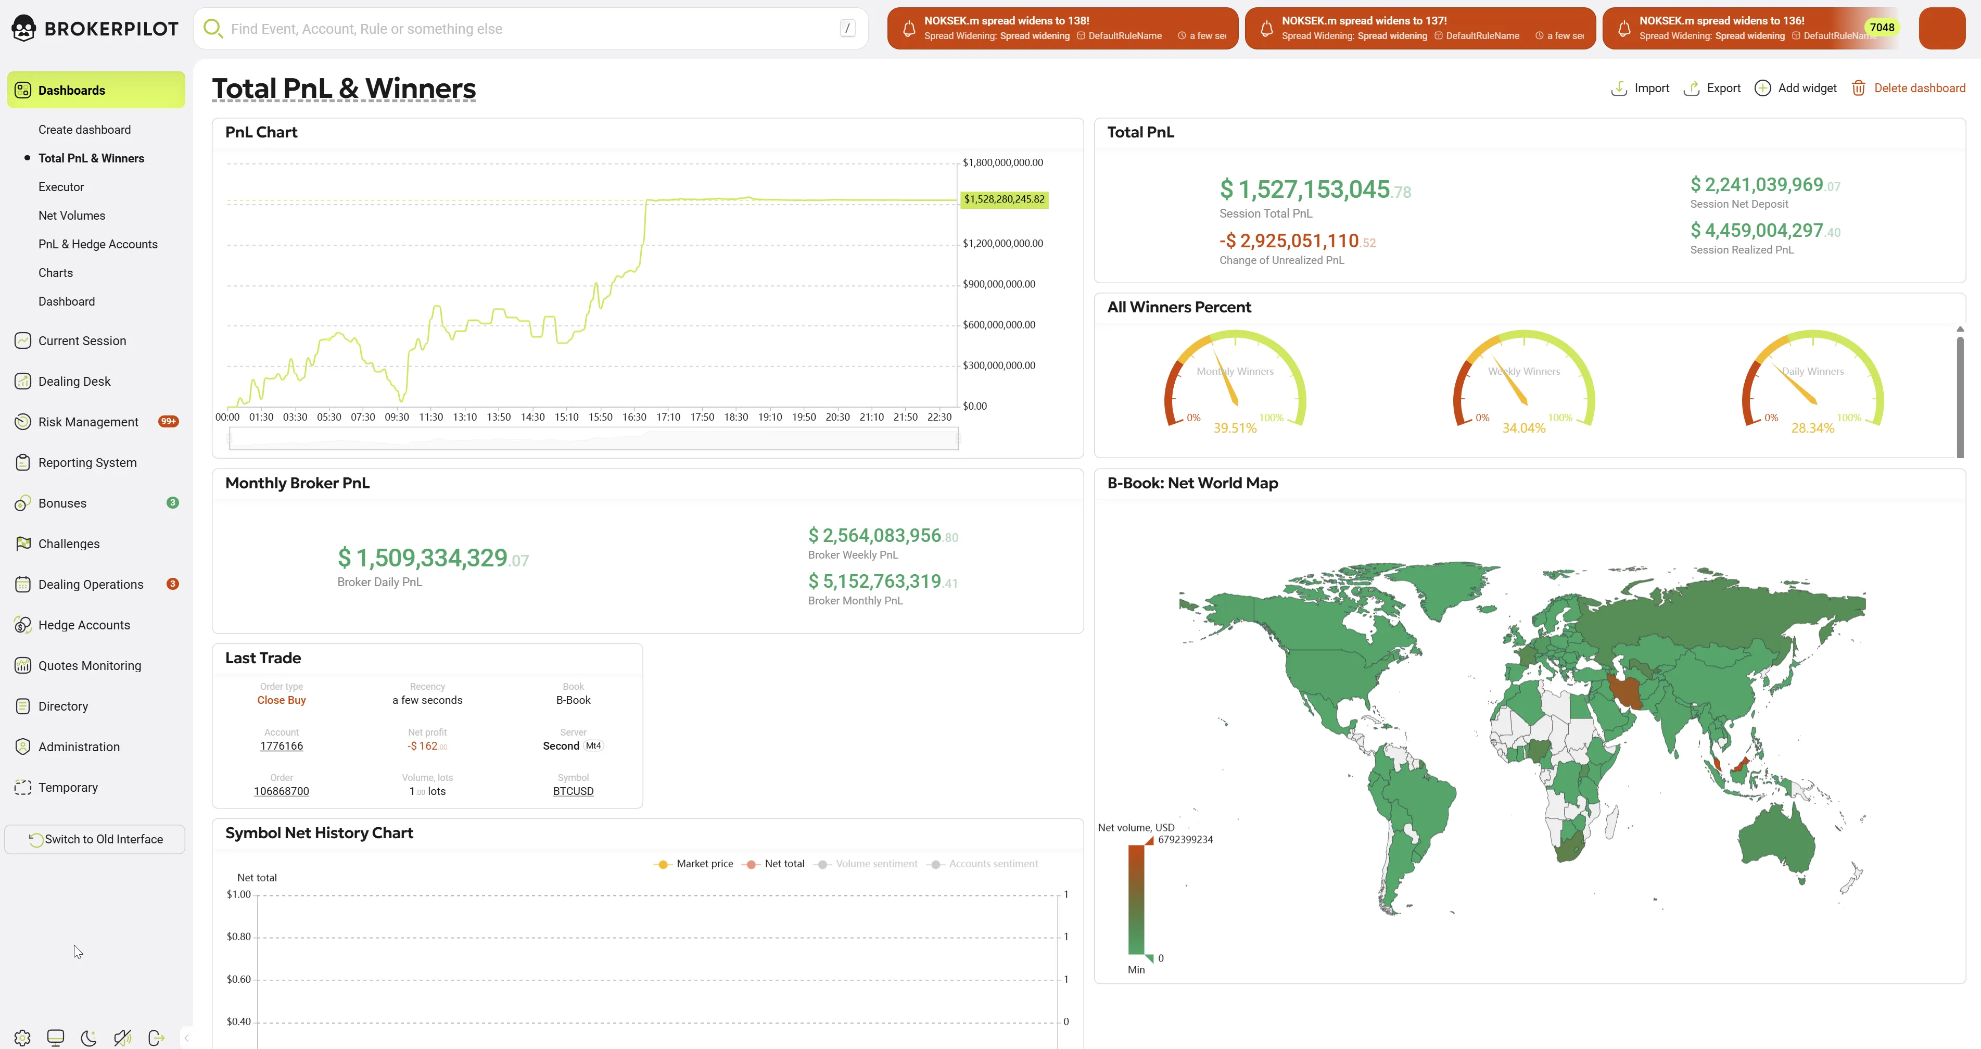This screenshot has height=1049, width=1981.
Task: Click the Total PnL & Winners dashboard title
Action: click(344, 89)
